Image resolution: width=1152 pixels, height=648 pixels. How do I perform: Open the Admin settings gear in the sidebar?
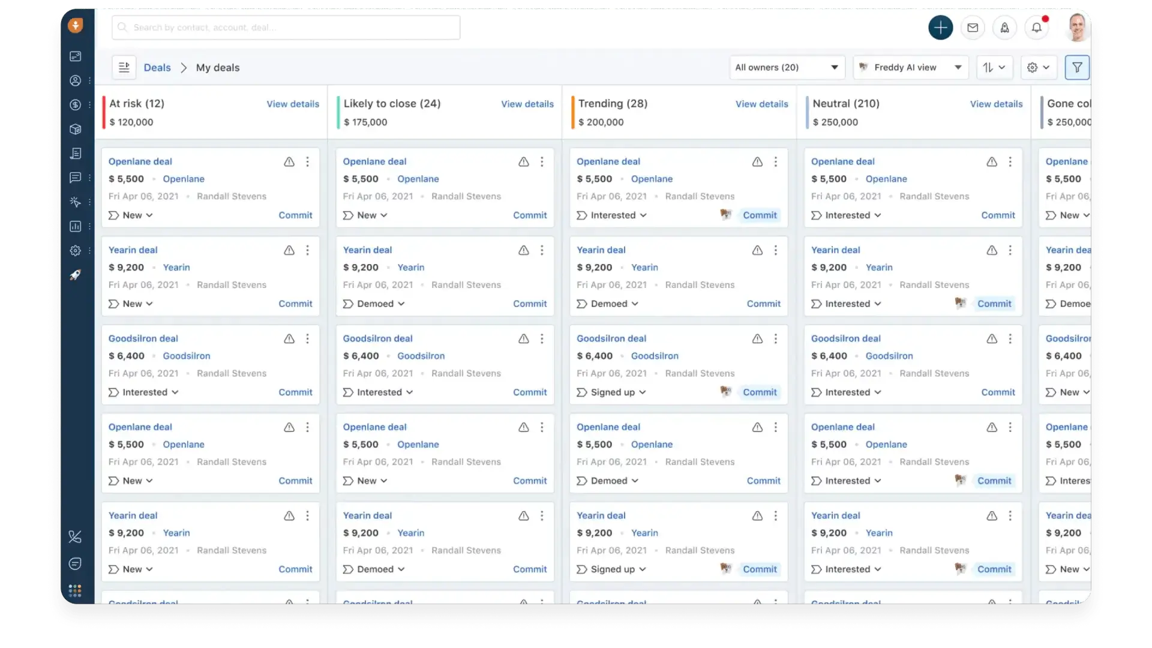[x=75, y=251]
